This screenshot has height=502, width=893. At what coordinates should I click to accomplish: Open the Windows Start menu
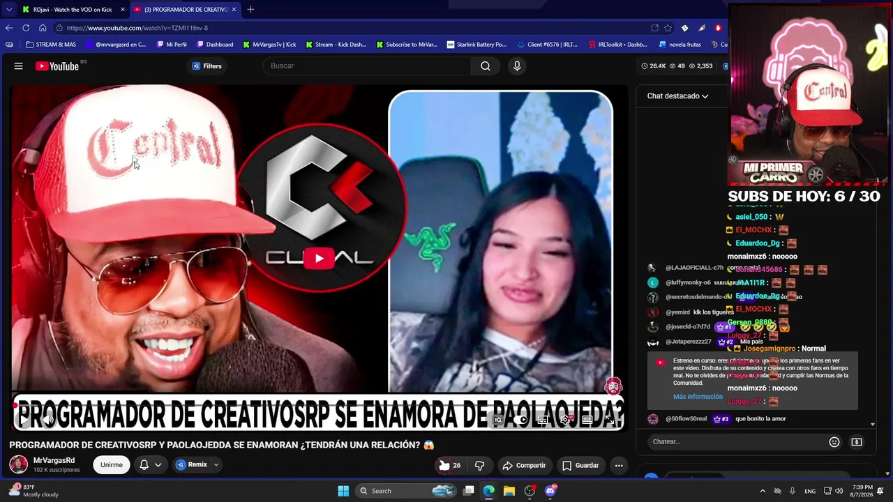pos(343,491)
